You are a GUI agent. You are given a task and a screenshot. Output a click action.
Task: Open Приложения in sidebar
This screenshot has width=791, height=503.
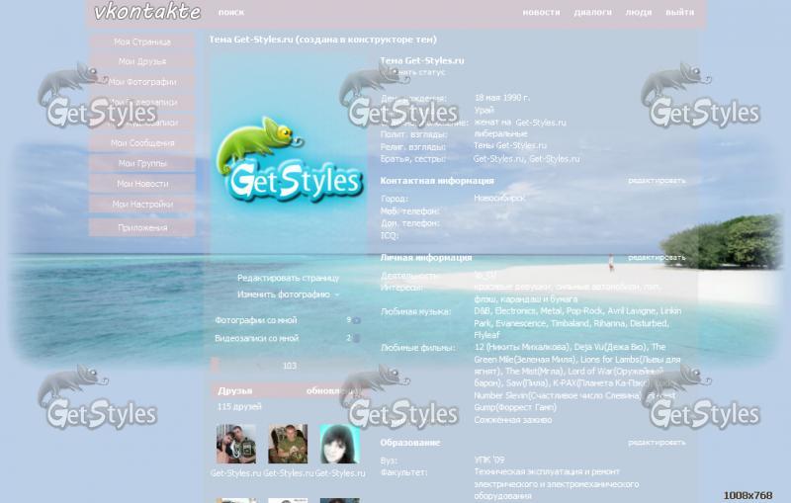click(x=142, y=228)
